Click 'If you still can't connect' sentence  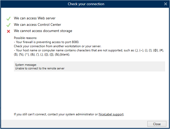click(69, 114)
